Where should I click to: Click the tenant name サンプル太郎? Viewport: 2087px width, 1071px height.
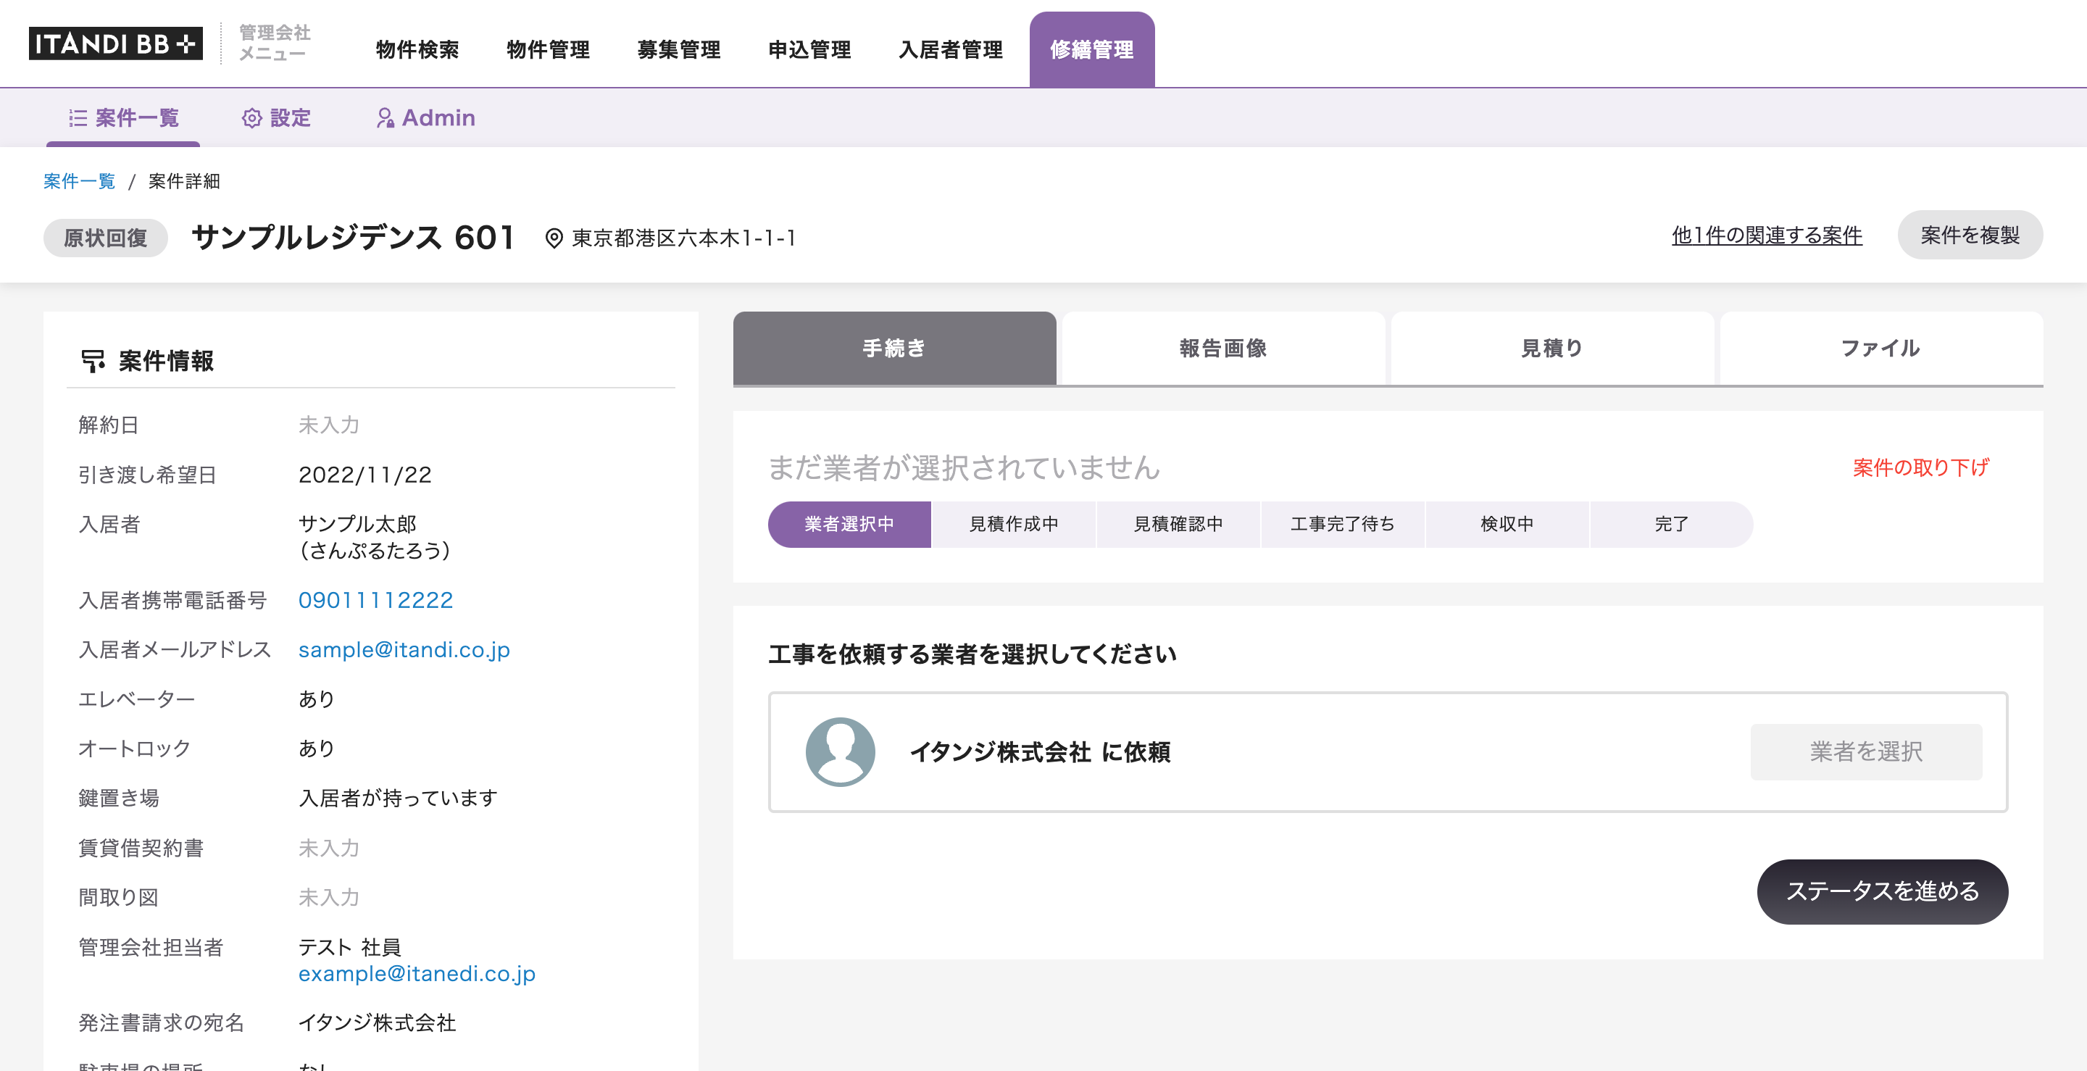(x=357, y=524)
